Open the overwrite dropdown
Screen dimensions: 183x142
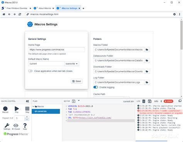(x=71, y=64)
